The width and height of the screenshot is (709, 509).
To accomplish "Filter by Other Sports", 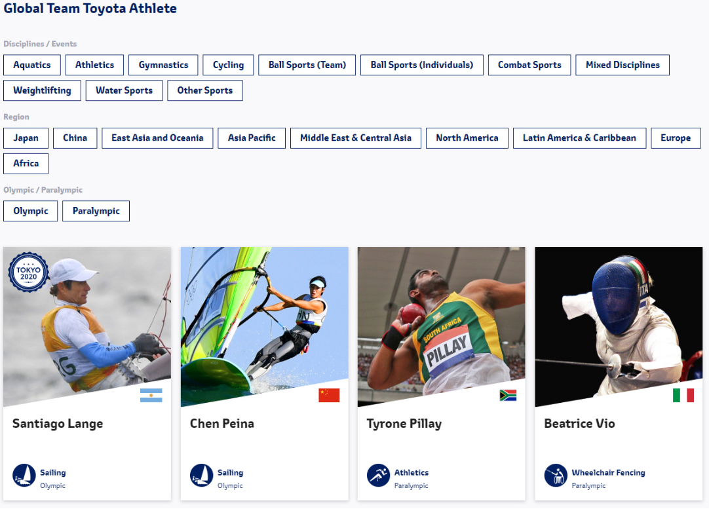I will click(205, 90).
